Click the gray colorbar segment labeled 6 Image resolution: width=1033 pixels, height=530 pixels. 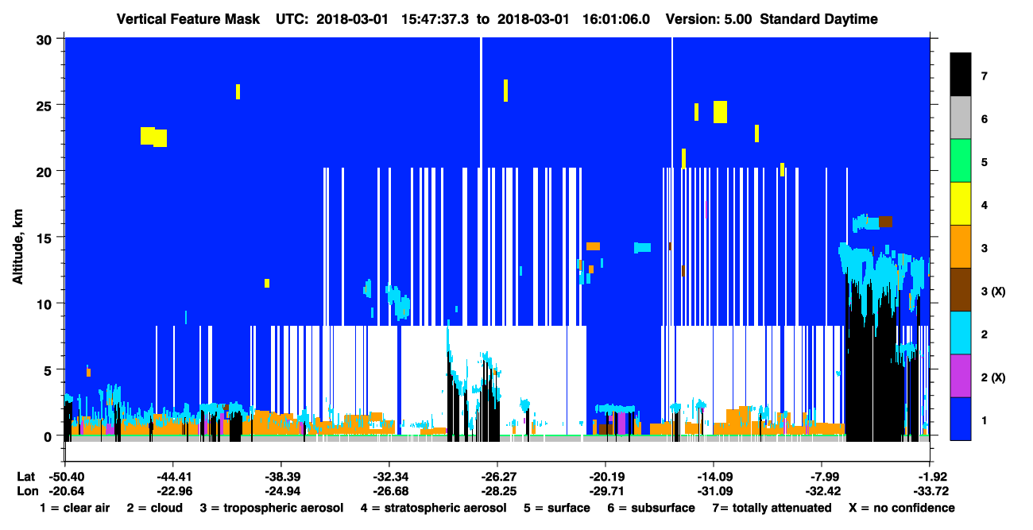(x=961, y=118)
